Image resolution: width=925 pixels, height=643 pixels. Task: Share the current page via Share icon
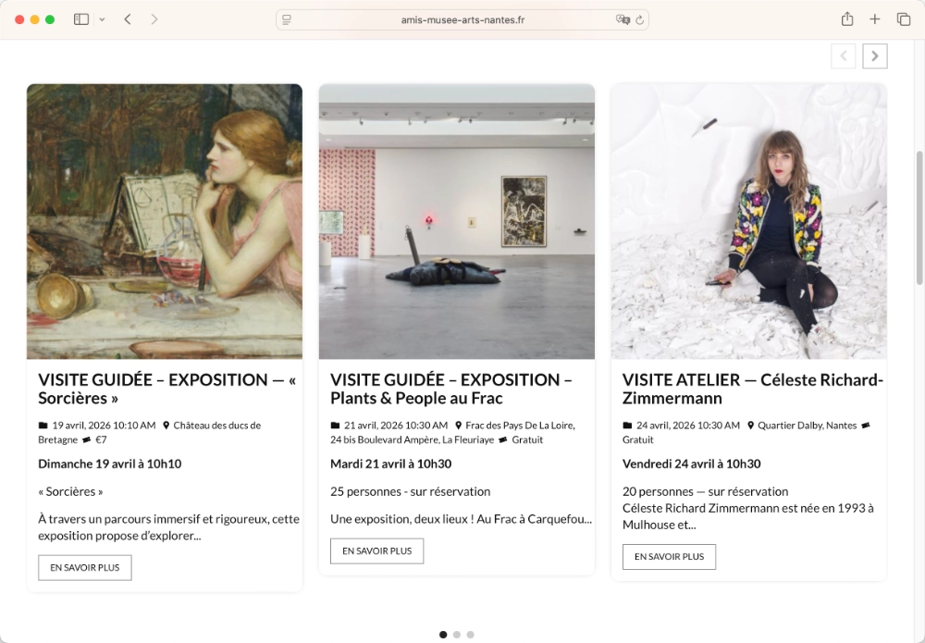pyautogui.click(x=847, y=19)
